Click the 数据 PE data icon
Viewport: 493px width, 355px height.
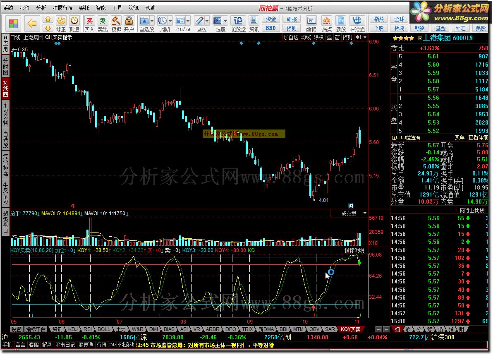[x=311, y=21]
